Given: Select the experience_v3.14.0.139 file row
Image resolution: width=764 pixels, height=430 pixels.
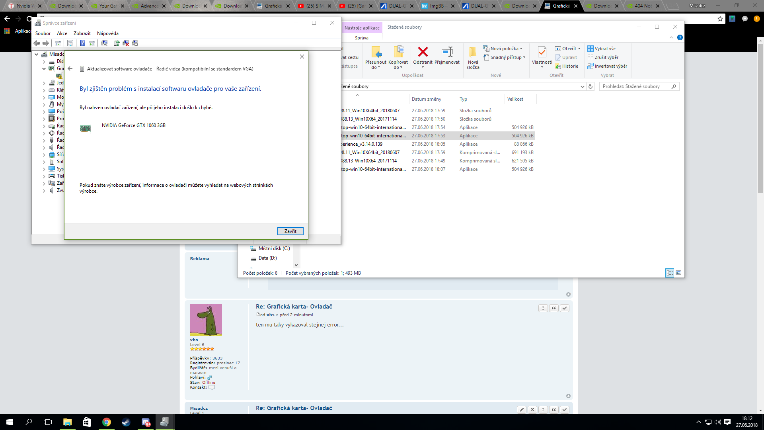Looking at the screenshot, I should (x=438, y=144).
